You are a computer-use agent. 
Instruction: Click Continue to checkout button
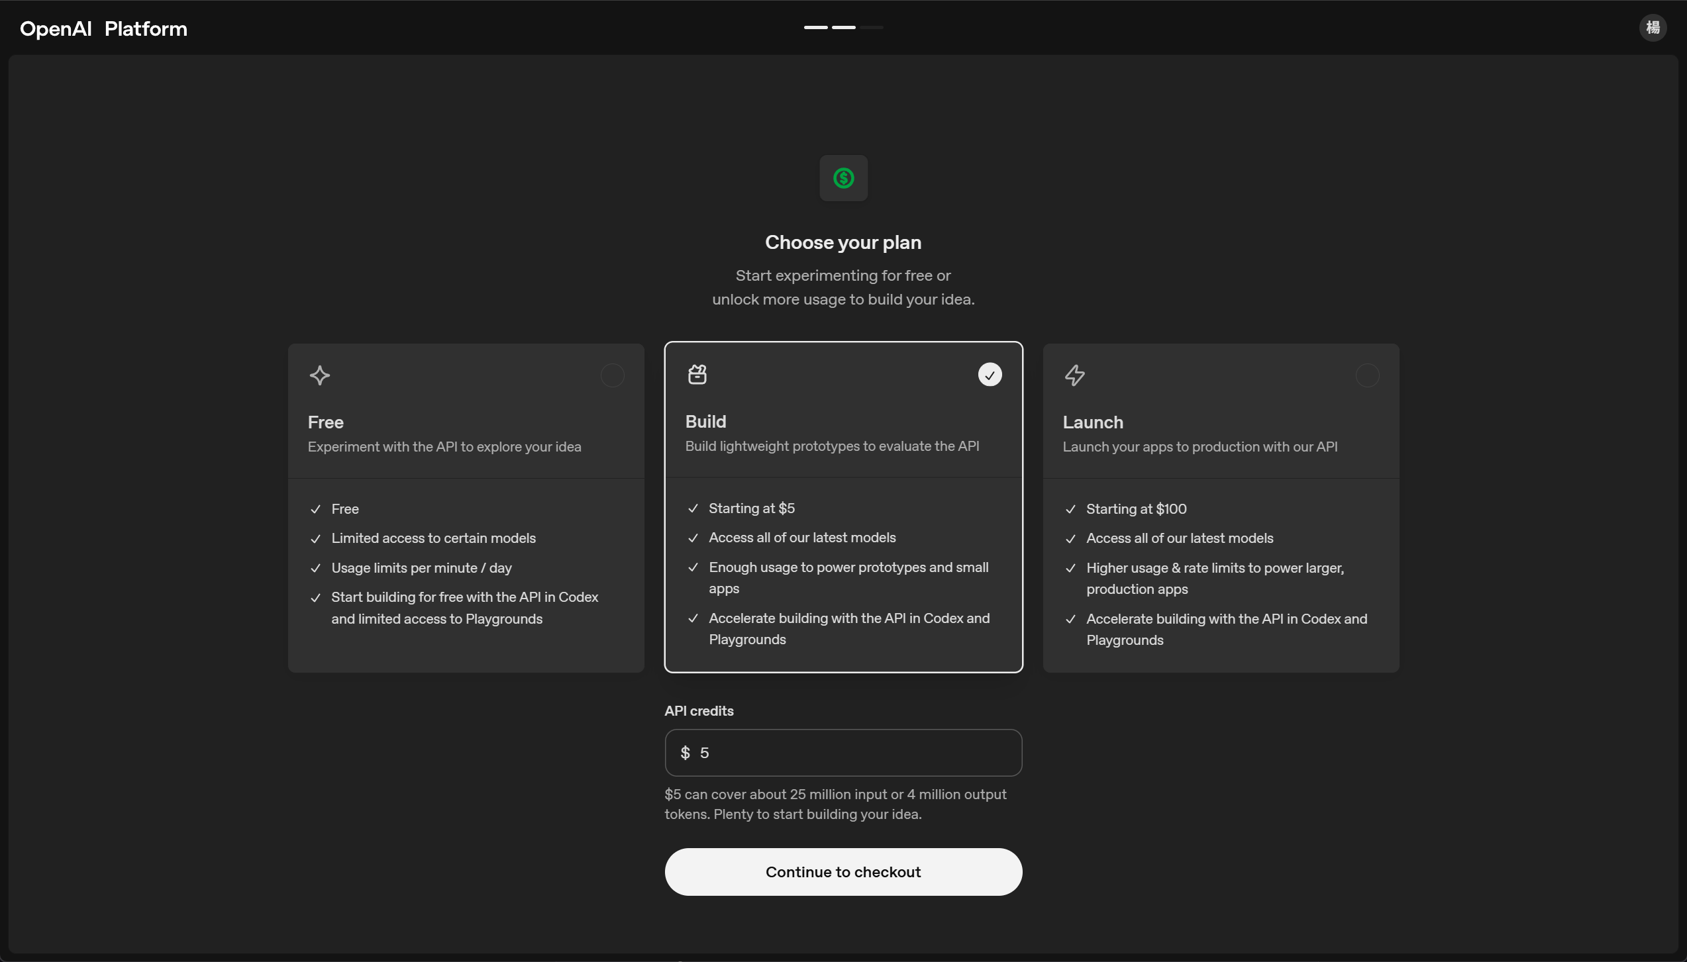(843, 872)
